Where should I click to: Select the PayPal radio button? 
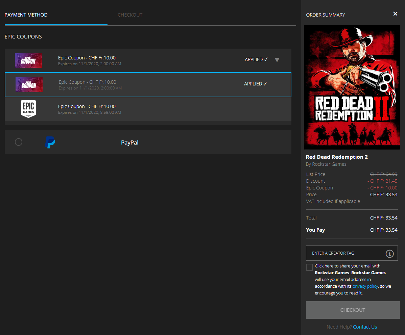[x=19, y=142]
